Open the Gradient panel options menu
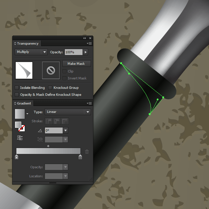 coord(89,103)
